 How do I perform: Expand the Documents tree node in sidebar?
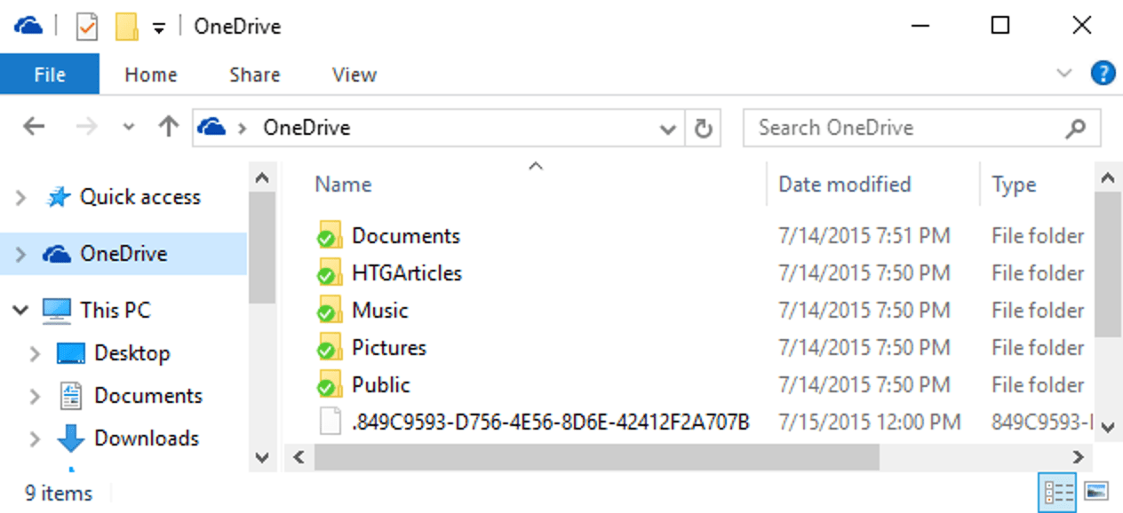pyautogui.click(x=35, y=397)
